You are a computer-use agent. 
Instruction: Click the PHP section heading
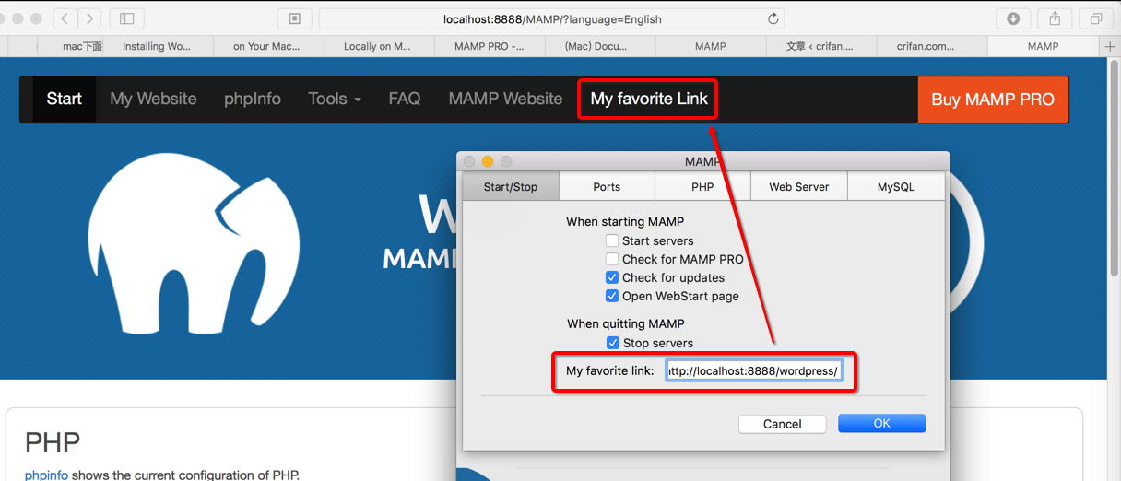click(x=53, y=442)
